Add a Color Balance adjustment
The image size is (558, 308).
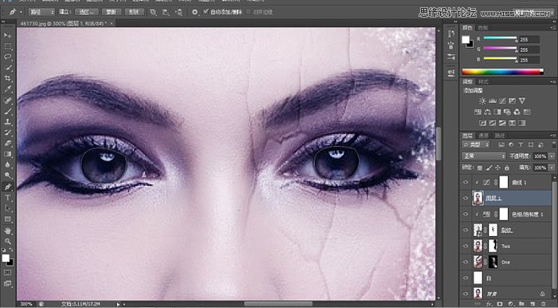488,112
